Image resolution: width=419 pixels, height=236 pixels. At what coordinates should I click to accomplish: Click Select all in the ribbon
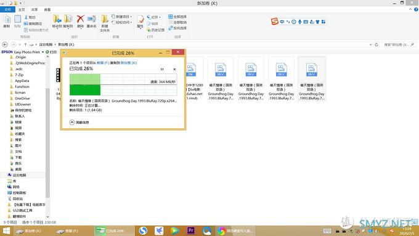(x=177, y=17)
